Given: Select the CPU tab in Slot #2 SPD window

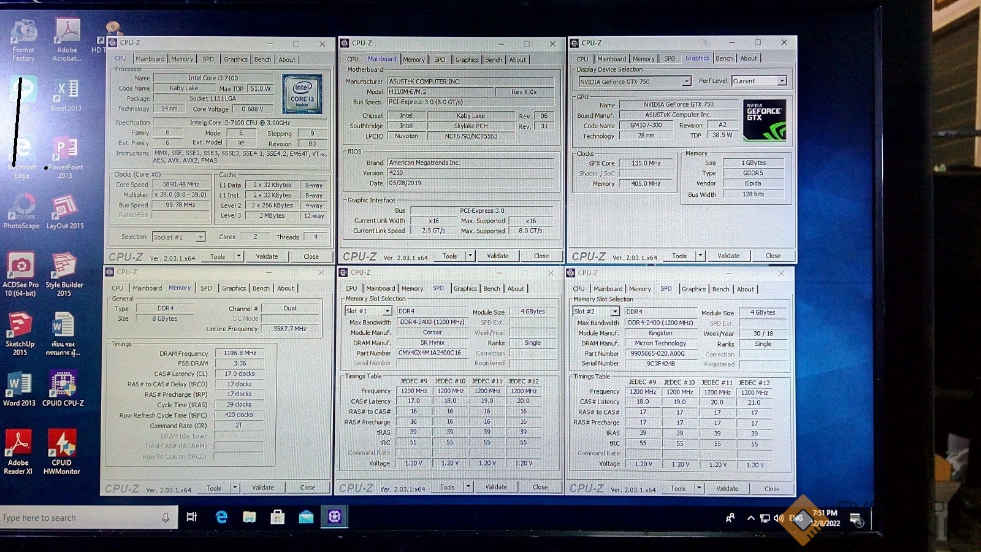Looking at the screenshot, I should coord(579,289).
